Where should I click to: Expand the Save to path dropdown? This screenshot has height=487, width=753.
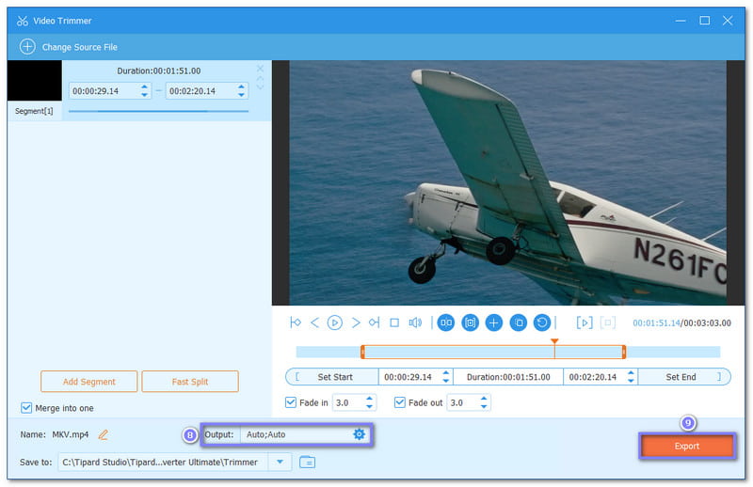[x=280, y=462]
